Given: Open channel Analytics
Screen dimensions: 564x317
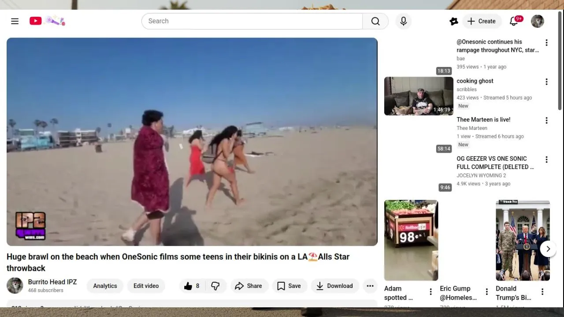Looking at the screenshot, I should click(x=105, y=286).
